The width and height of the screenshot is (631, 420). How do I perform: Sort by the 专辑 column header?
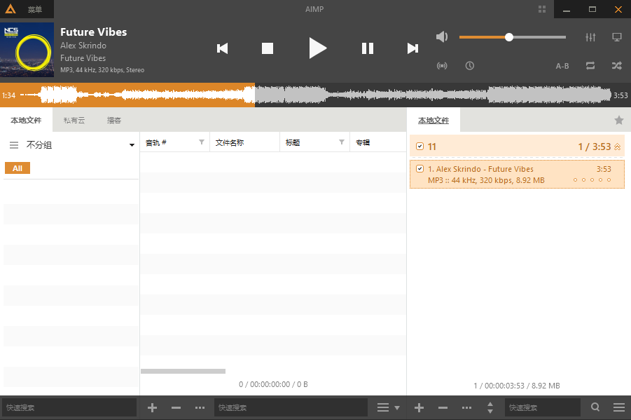378,142
